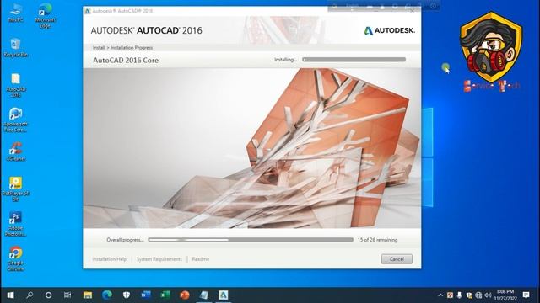
Task: Click the Install > Installation Progress breadcrumb
Action: pos(122,48)
